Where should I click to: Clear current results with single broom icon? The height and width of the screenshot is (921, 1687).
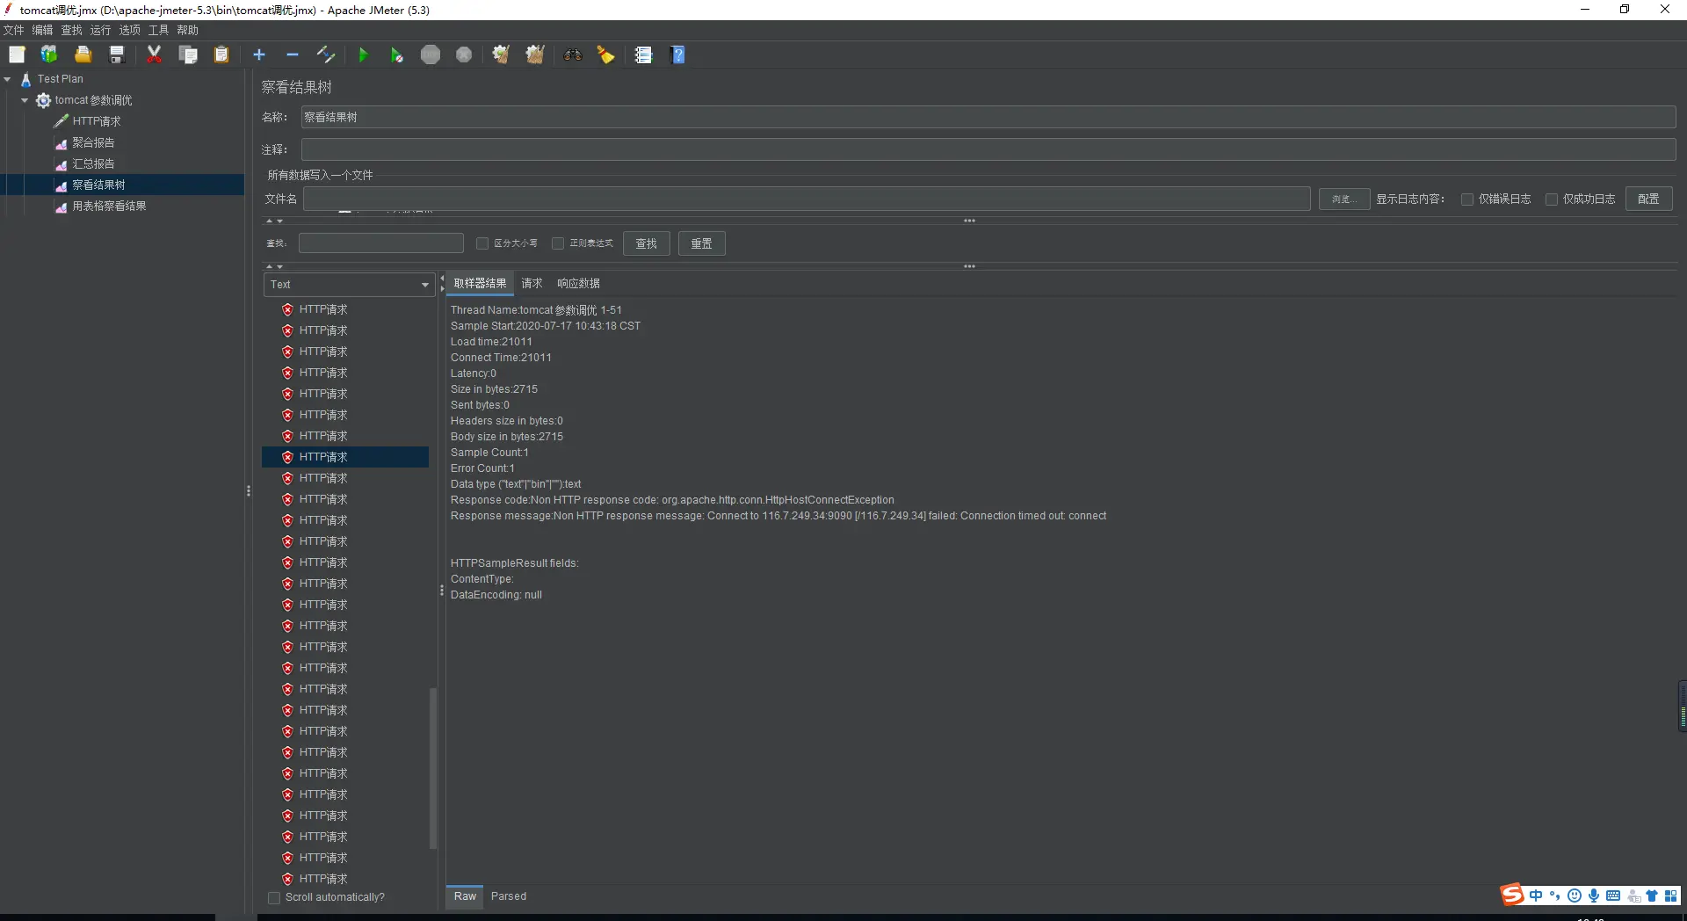pos(501,54)
